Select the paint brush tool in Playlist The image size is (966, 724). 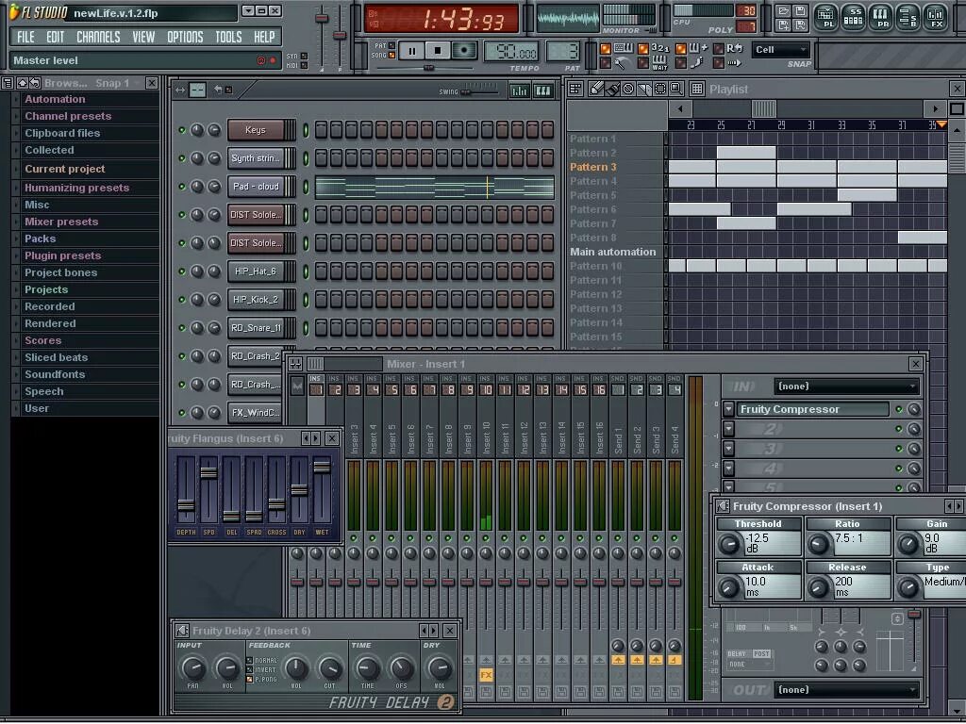tap(612, 90)
